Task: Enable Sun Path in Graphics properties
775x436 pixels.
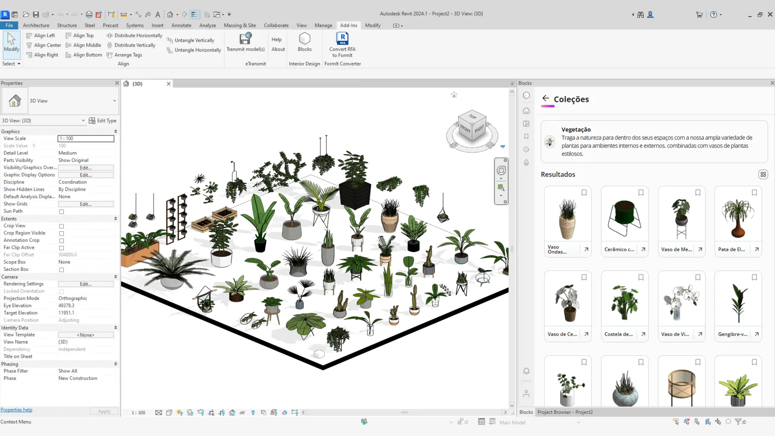Action: 61,211
